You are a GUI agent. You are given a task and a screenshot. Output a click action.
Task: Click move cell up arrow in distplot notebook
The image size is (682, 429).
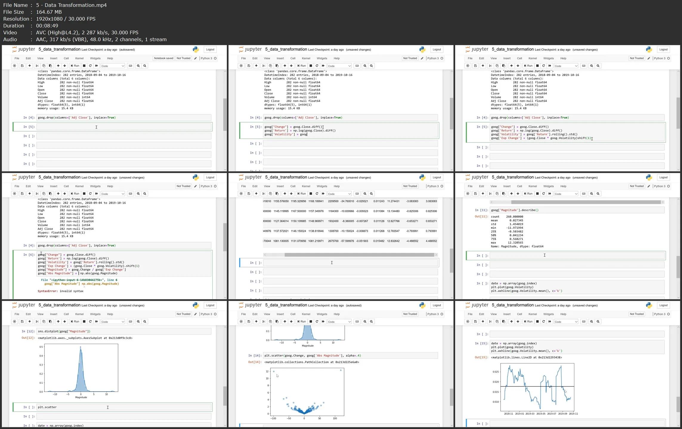[58, 322]
